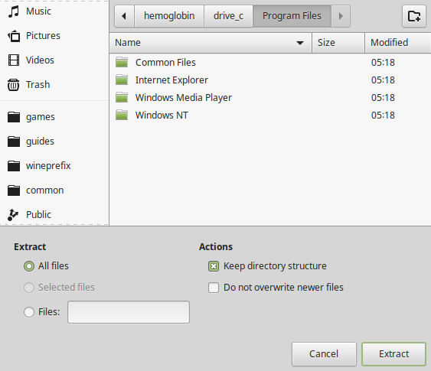Choose the Files: radio option

point(29,312)
